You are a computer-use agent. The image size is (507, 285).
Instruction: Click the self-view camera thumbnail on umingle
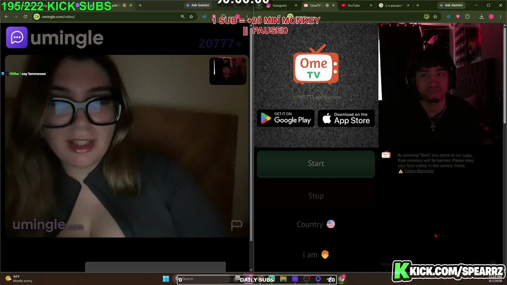point(228,71)
